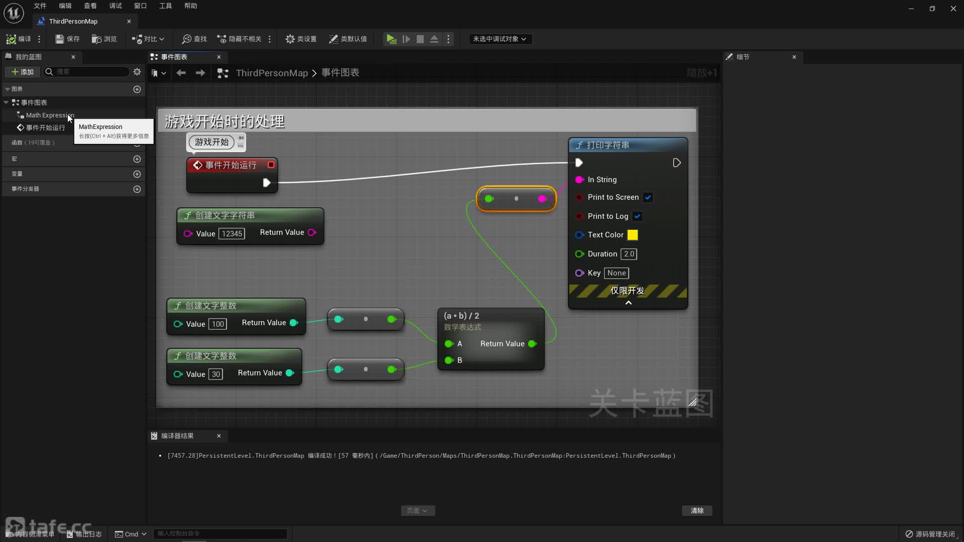Click the Stop simulation button
Image resolution: width=964 pixels, height=542 pixels.
coord(420,39)
